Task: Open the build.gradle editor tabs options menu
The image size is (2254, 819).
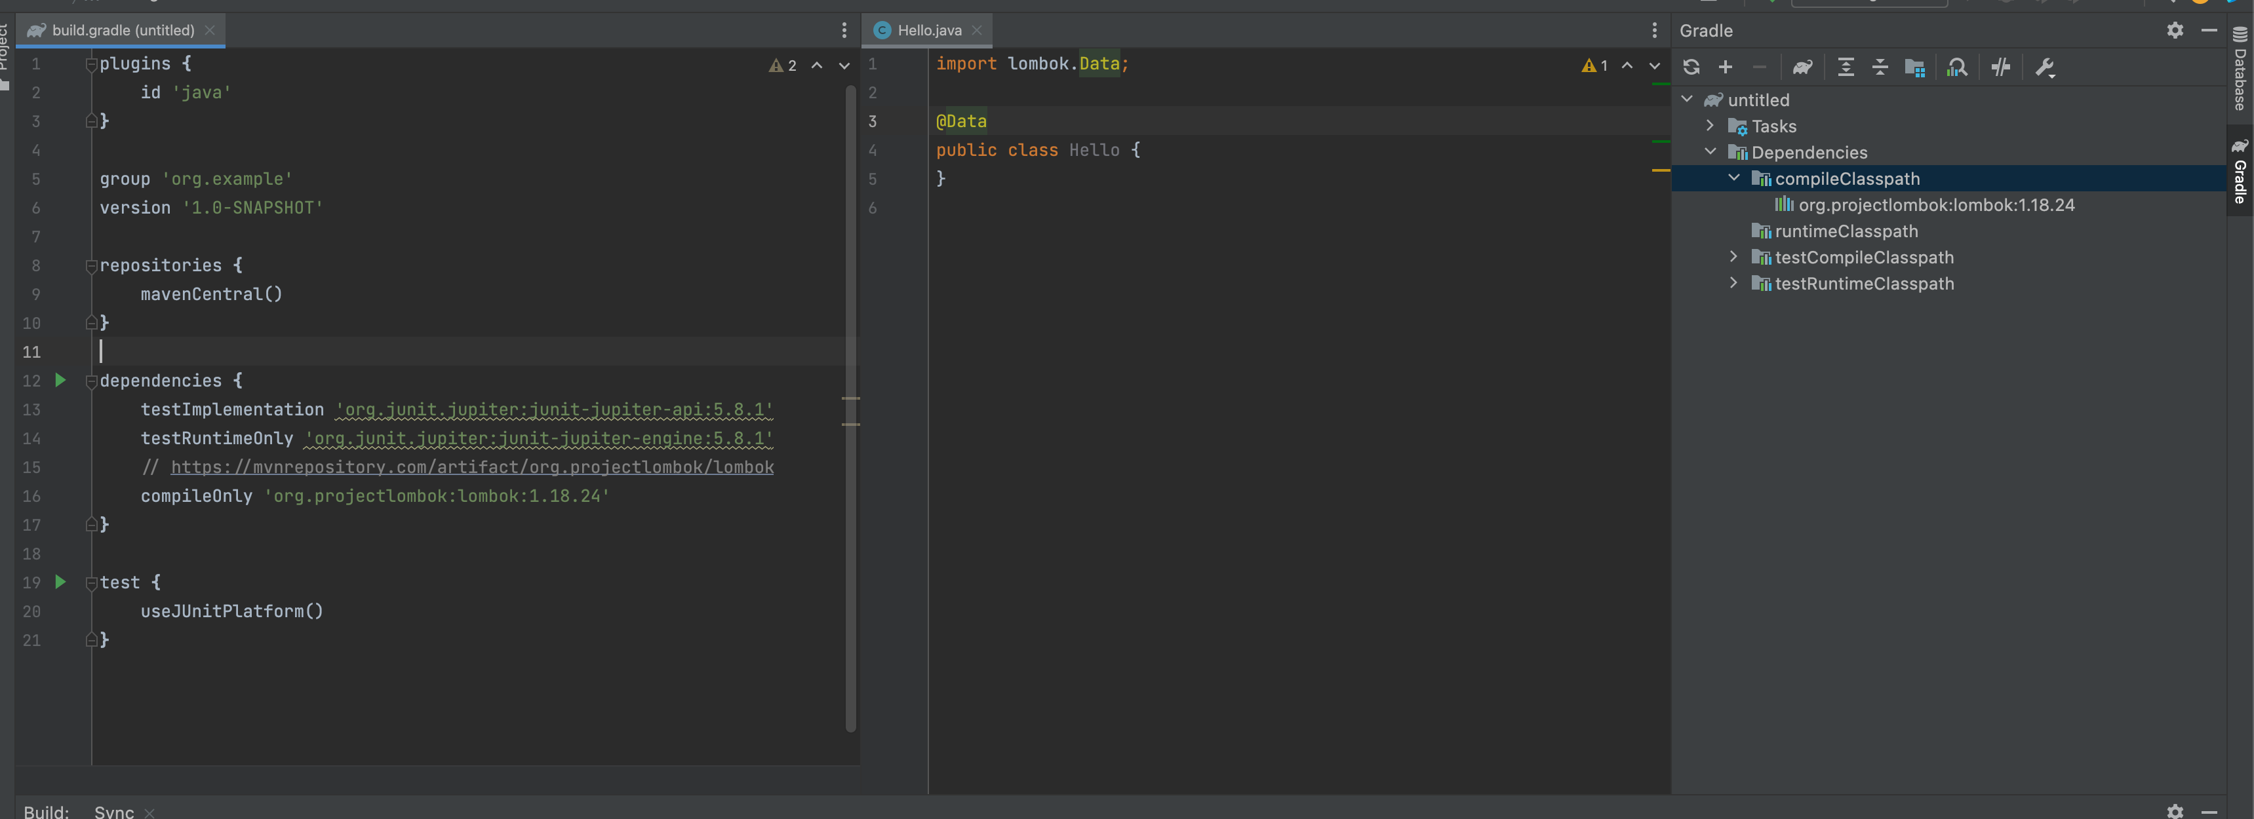Action: coord(844,31)
